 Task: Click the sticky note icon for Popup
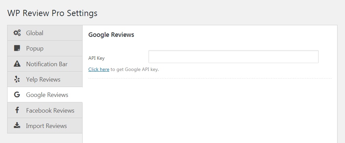[x=17, y=48]
